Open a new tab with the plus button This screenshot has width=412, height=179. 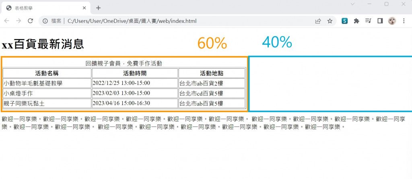[98, 8]
